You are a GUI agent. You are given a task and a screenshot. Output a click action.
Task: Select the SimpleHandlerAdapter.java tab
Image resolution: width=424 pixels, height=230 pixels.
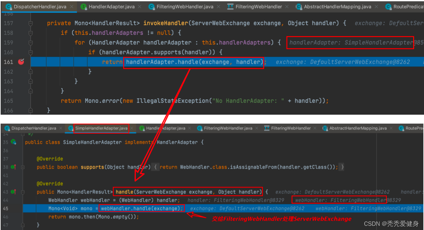click(101, 128)
